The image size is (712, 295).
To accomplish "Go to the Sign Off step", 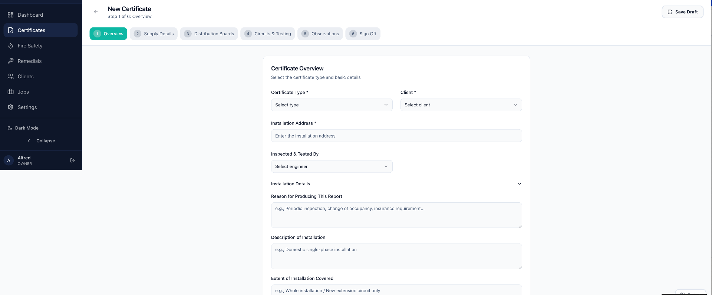I will coord(363,34).
